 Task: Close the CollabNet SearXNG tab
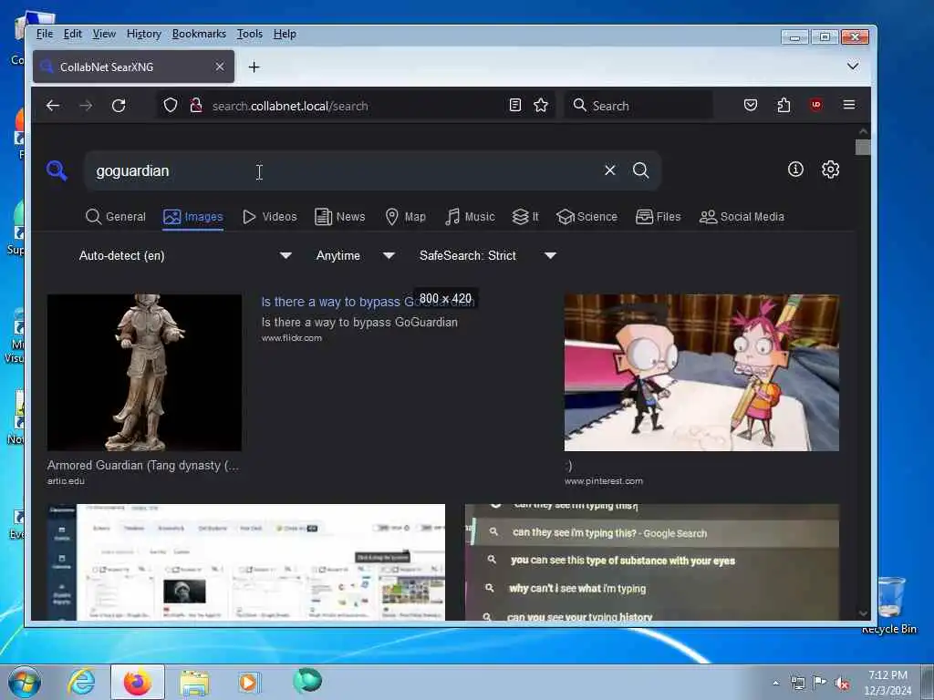pyautogui.click(x=219, y=67)
